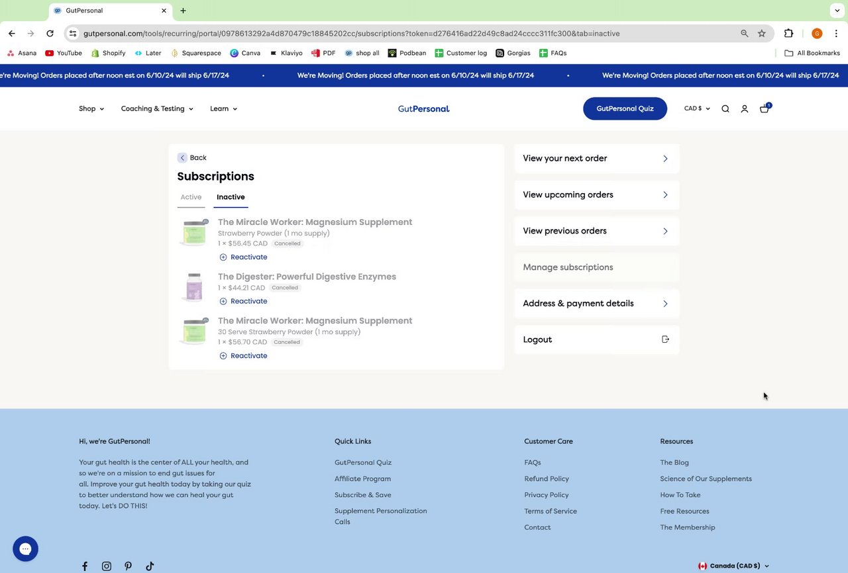Click The Digester product thumbnail
Viewport: 848px width, 573px height.
(x=194, y=287)
